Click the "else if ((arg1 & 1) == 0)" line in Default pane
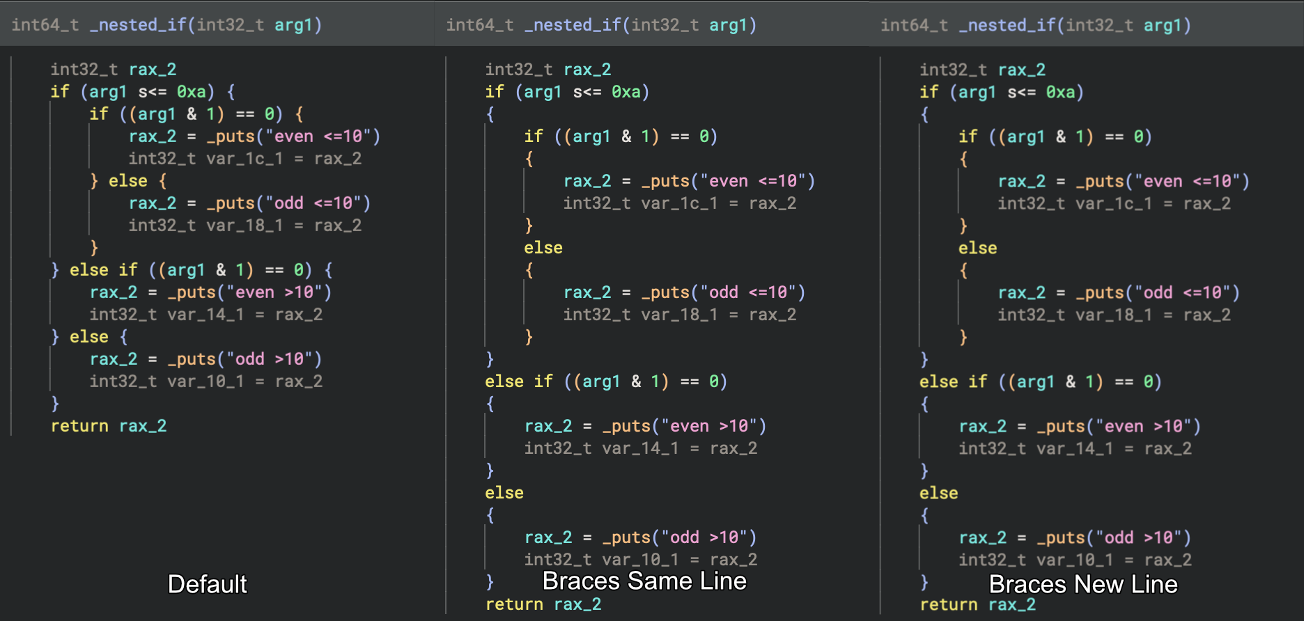The height and width of the screenshot is (621, 1304). pos(192,270)
